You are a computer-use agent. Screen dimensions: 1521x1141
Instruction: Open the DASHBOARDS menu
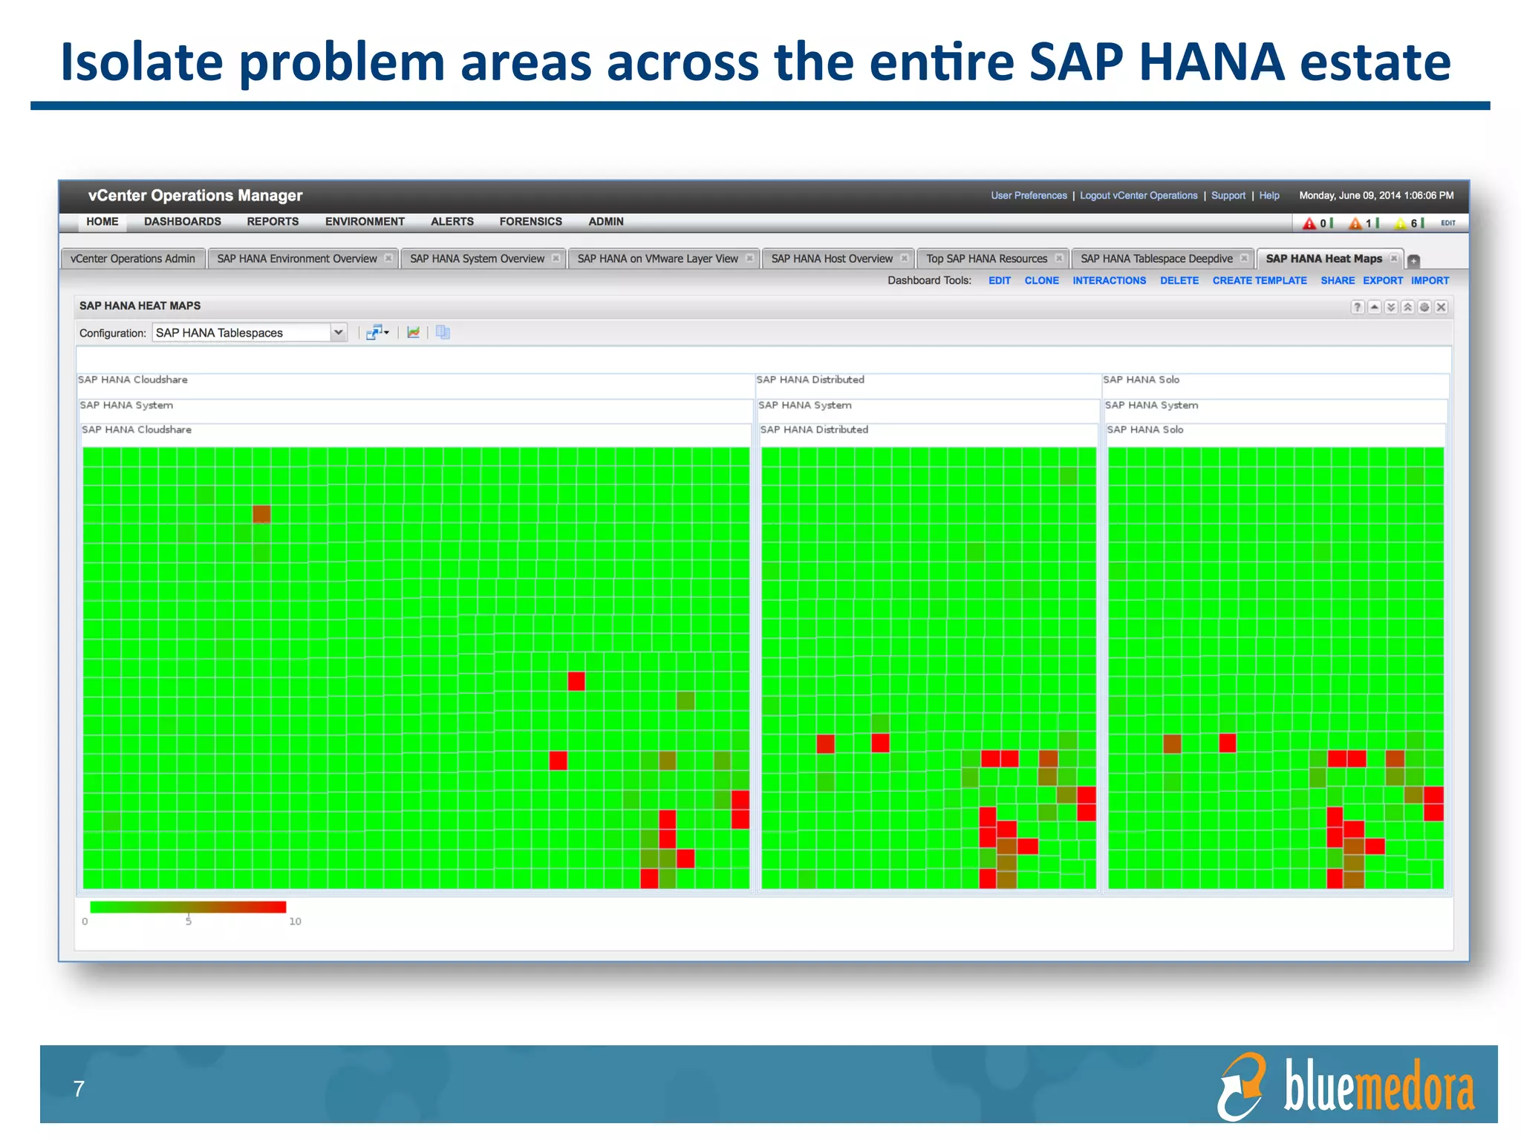(x=183, y=221)
